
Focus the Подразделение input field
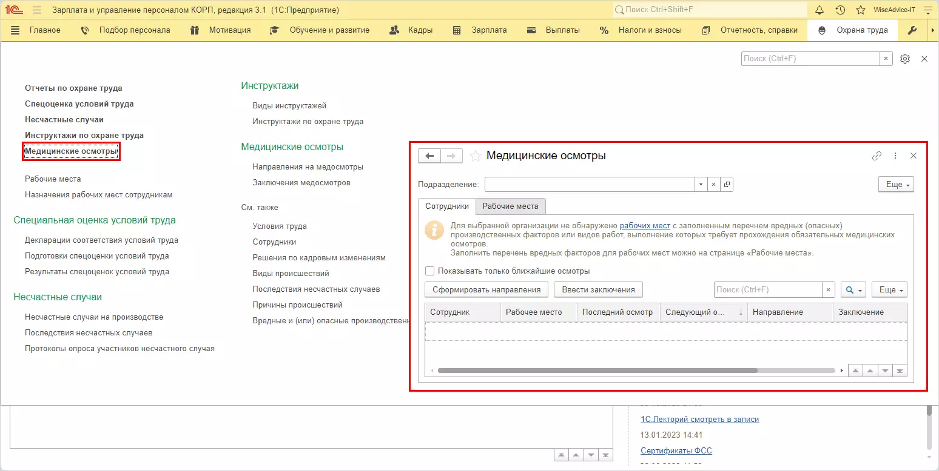point(590,184)
